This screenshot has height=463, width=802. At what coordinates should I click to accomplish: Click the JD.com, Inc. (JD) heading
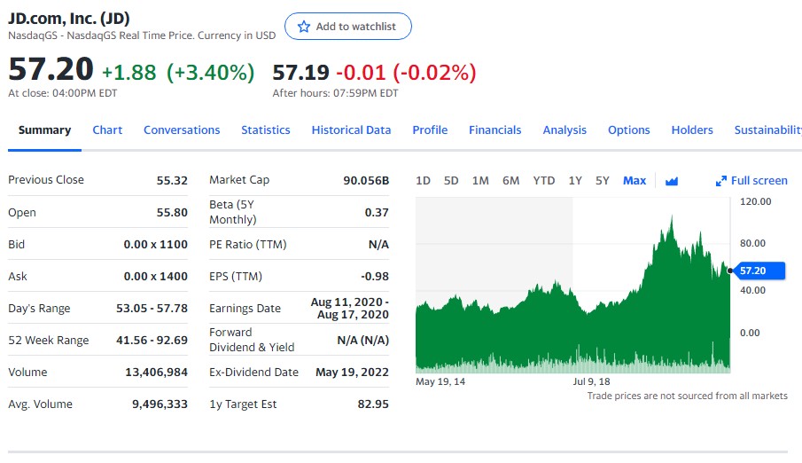pos(69,19)
